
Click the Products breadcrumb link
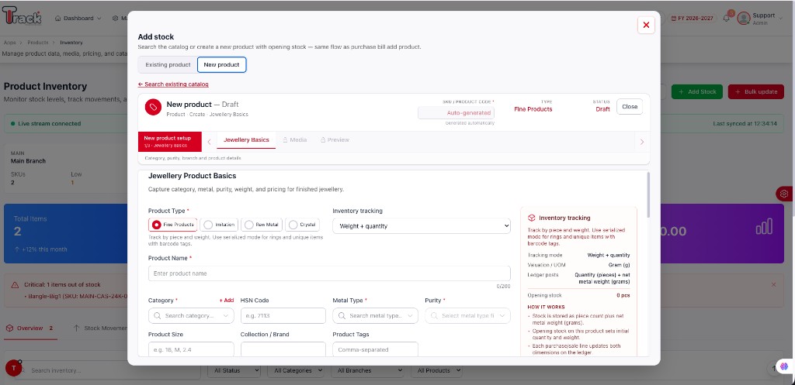(38, 43)
